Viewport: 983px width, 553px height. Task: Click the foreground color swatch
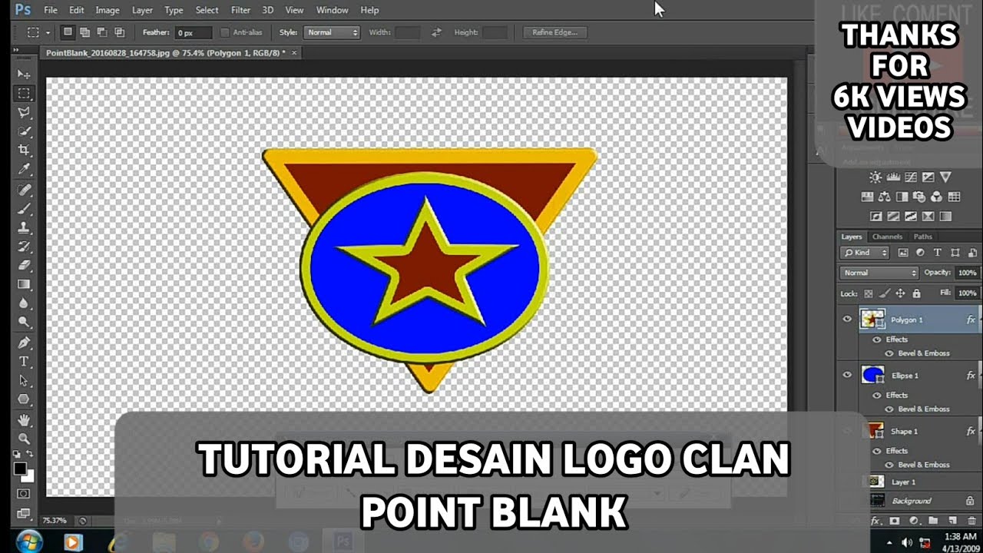coord(20,468)
